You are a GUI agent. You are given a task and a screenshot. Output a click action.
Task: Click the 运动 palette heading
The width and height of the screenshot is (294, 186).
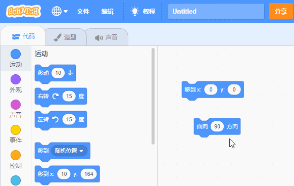[41, 54]
